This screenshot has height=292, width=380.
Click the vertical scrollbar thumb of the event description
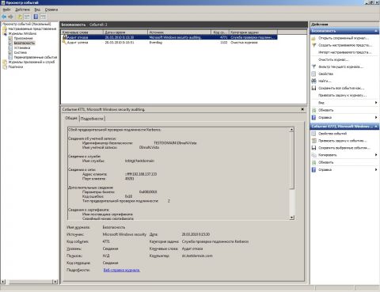(x=291, y=161)
